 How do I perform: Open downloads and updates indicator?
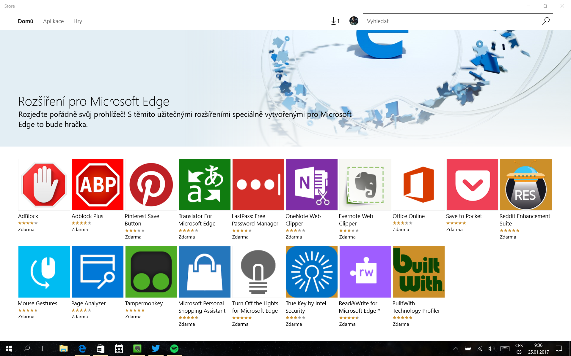coord(335,21)
